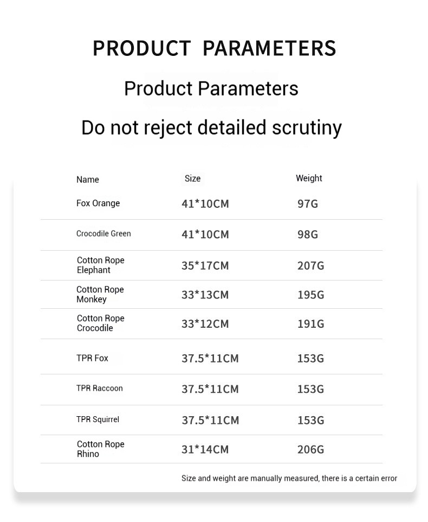Screen dimensions: 428x522
Task: Select the Weight column header
Action: pyautogui.click(x=309, y=179)
